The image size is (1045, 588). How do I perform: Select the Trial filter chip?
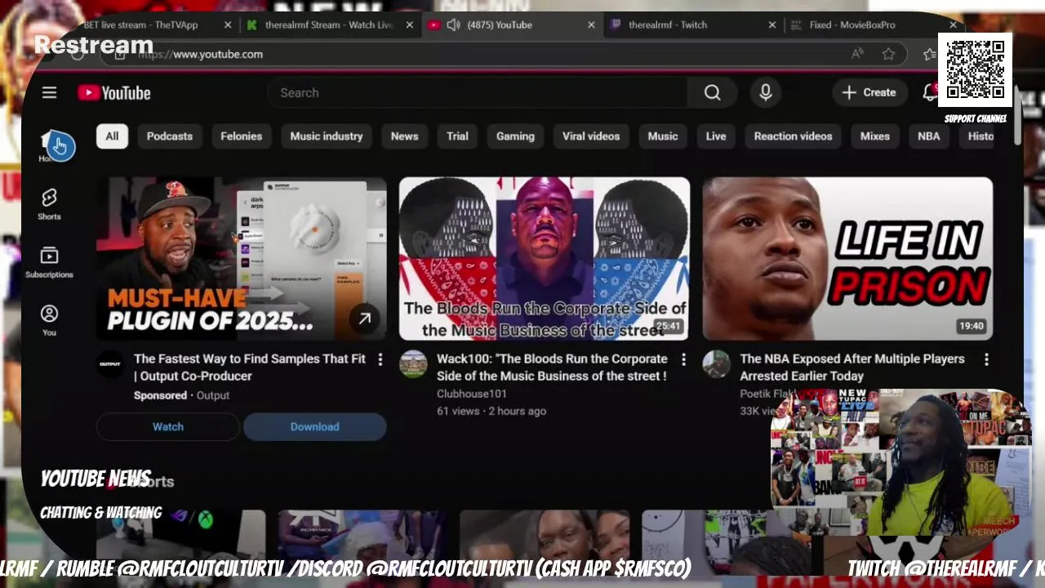pyautogui.click(x=457, y=136)
